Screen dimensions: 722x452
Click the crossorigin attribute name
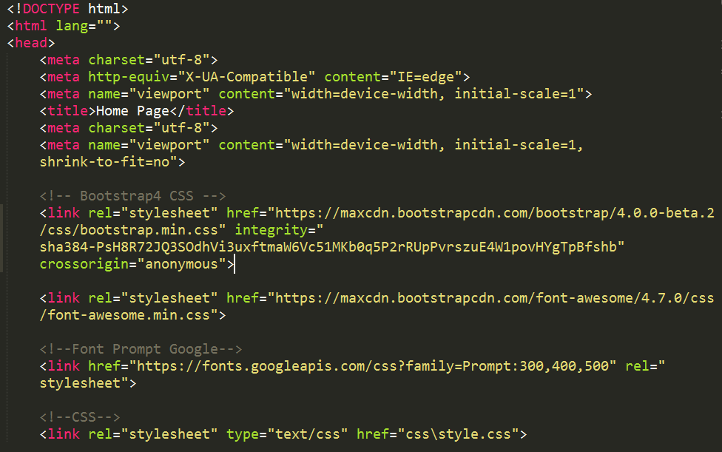(x=84, y=264)
